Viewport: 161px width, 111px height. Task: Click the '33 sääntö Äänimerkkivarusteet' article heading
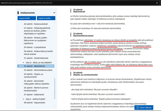(x=83, y=35)
